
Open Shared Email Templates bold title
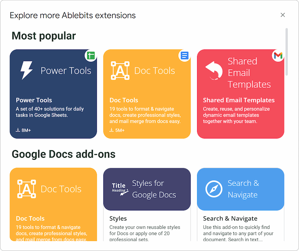click(239, 100)
